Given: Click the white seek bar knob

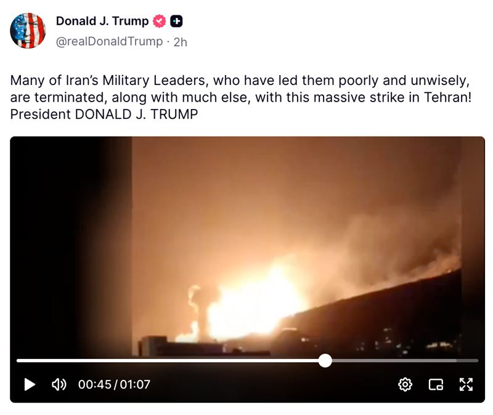Looking at the screenshot, I should pyautogui.click(x=325, y=360).
